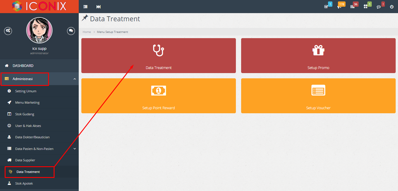Open the Setup Point Reward tile

[159, 96]
